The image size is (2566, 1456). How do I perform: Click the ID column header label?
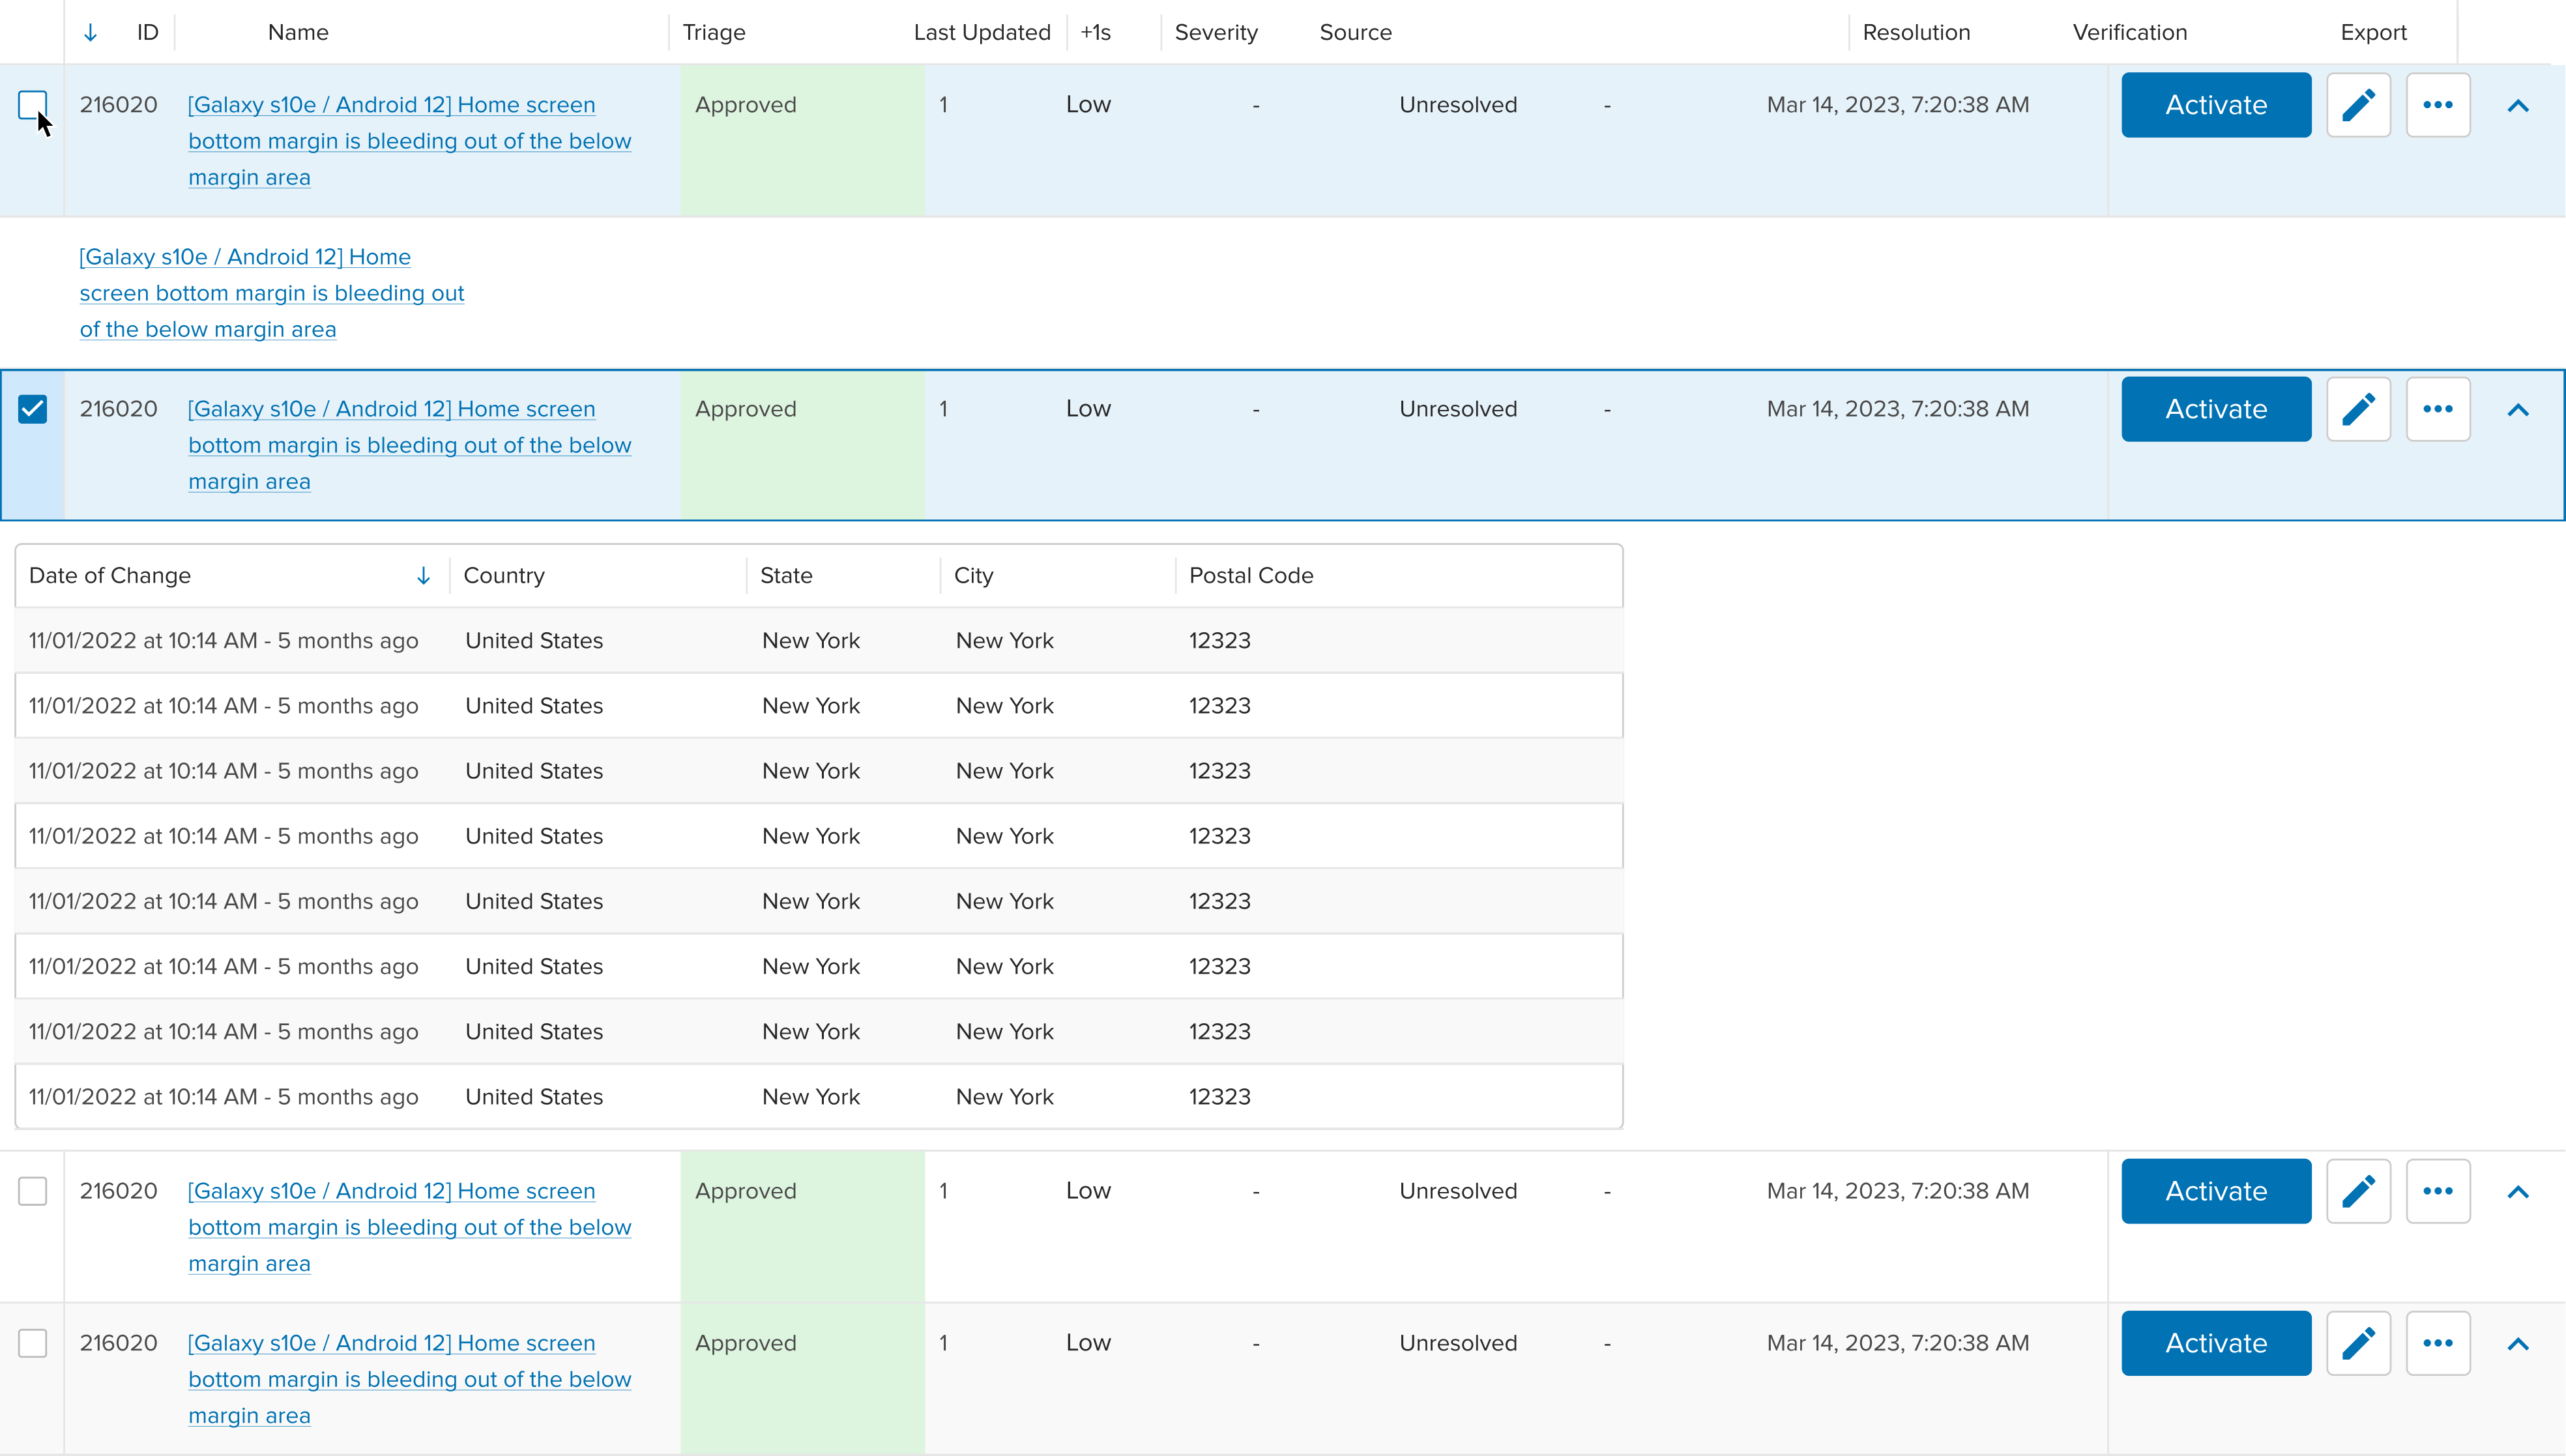148,33
